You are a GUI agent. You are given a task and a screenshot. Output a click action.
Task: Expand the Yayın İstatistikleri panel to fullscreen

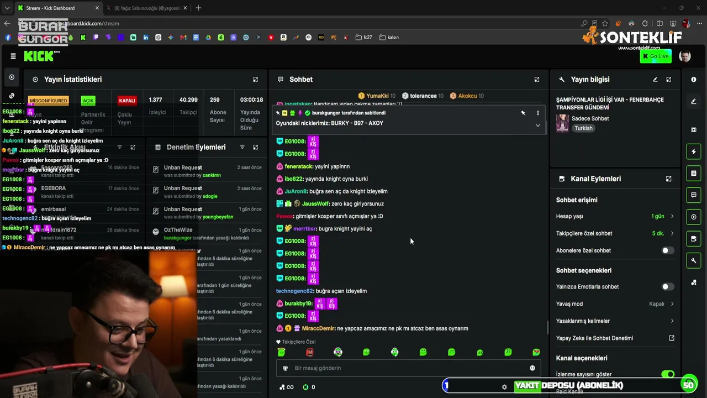pyautogui.click(x=255, y=80)
